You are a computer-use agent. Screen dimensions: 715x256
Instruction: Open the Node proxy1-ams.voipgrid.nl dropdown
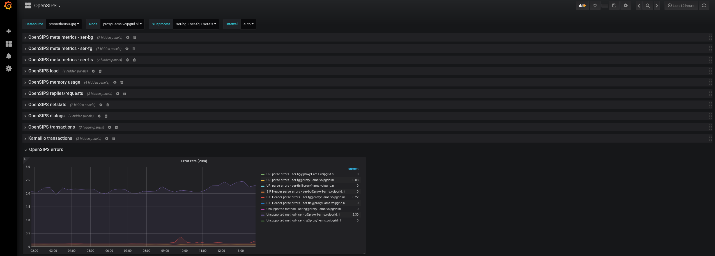pos(122,24)
